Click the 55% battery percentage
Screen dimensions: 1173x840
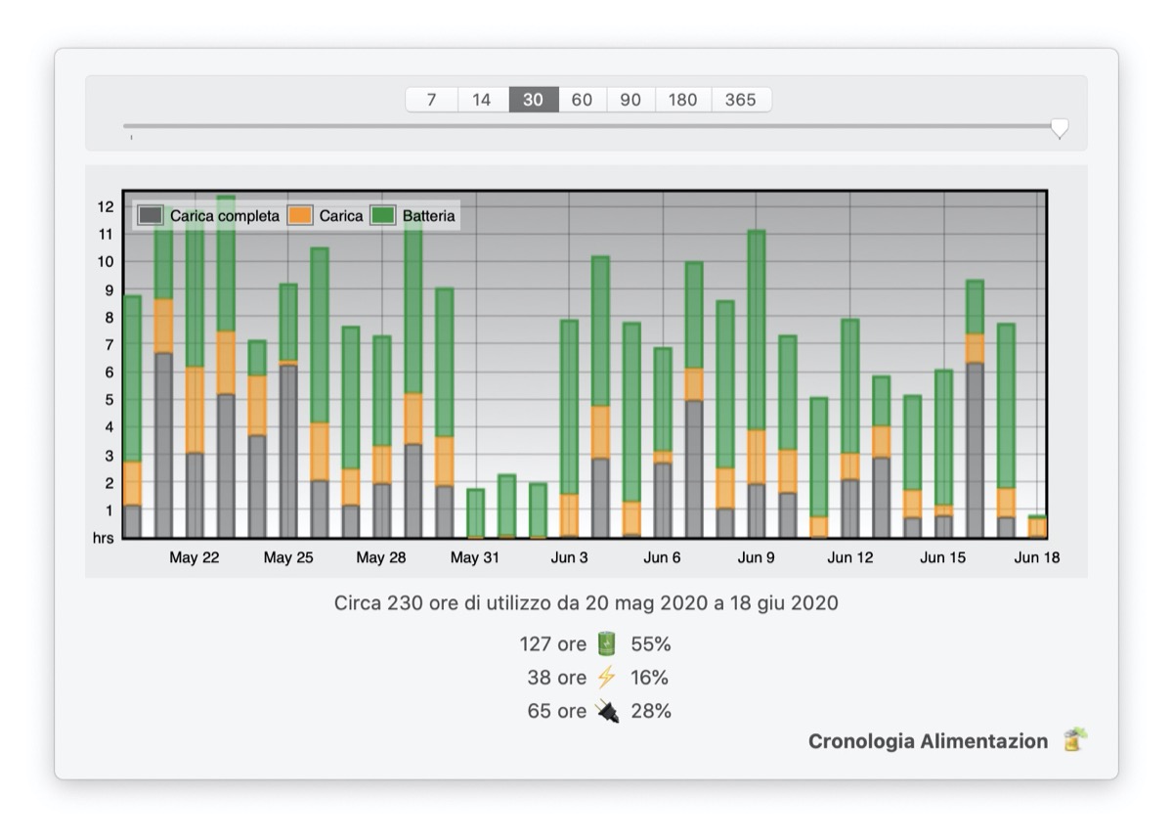tap(651, 643)
